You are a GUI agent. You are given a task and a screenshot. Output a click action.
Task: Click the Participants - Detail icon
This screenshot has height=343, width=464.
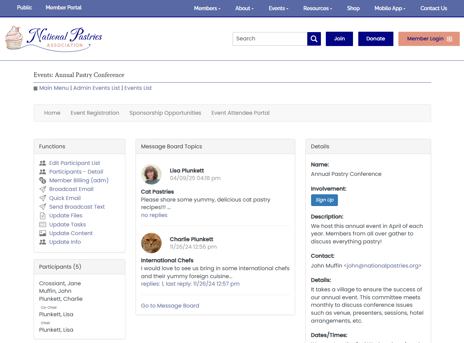tap(42, 171)
